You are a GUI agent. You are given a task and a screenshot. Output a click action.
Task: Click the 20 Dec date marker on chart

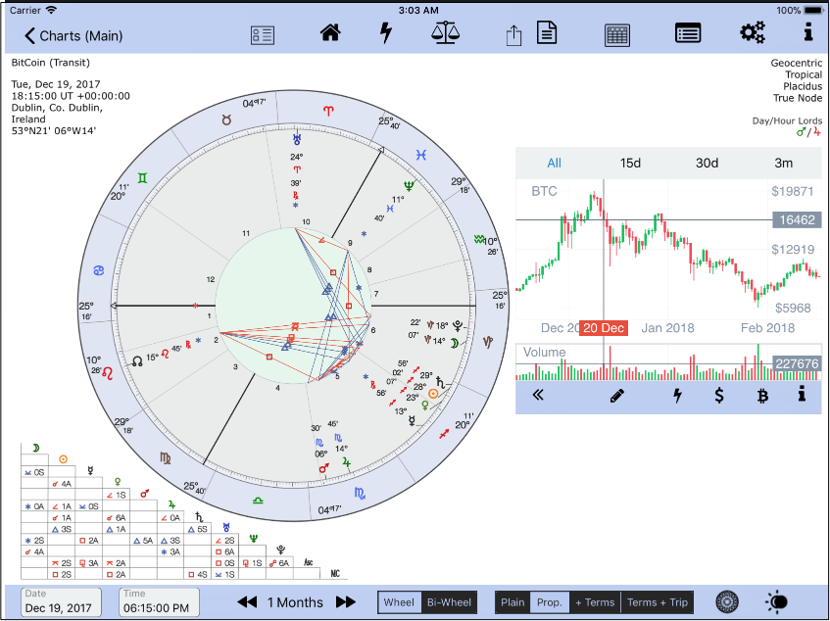pos(604,328)
